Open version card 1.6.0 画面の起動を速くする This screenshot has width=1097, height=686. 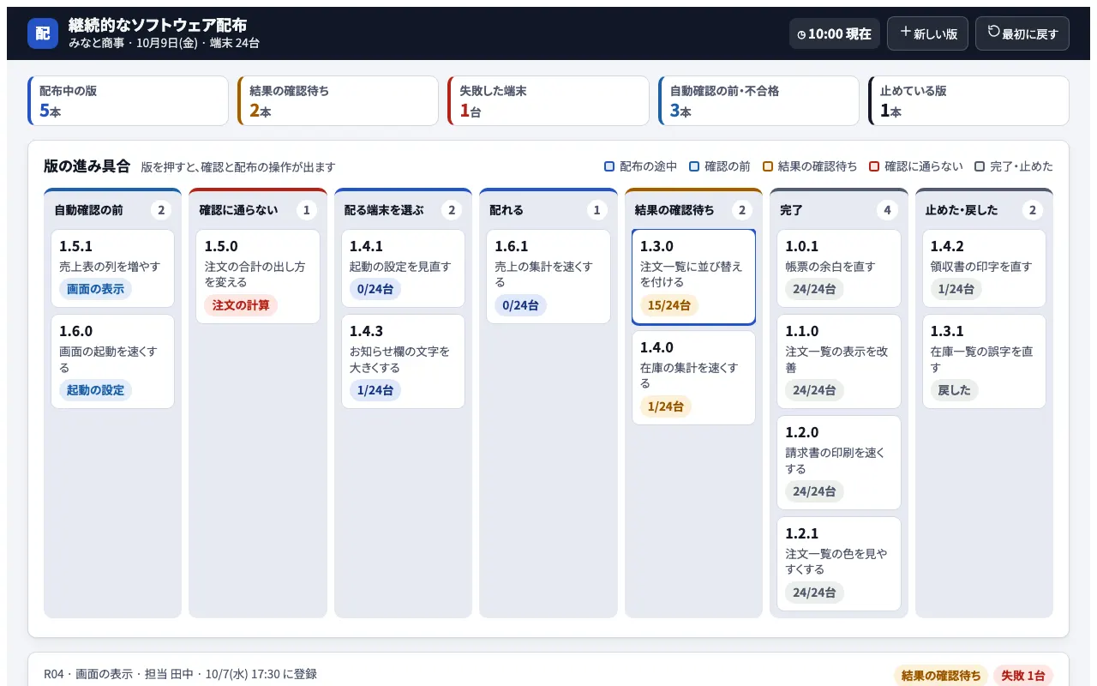[112, 361]
